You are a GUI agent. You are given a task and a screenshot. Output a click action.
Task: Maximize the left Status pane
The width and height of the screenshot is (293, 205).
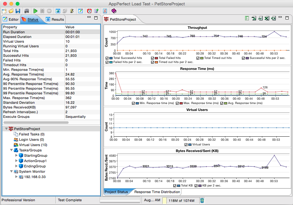click(x=96, y=18)
